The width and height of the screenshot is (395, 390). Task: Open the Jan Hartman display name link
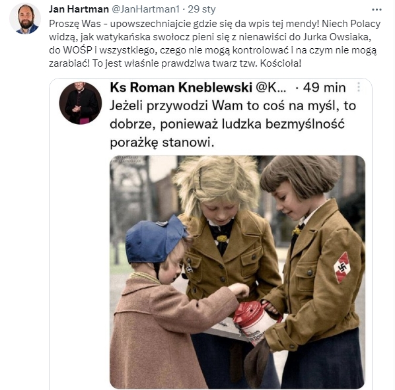[79, 9]
